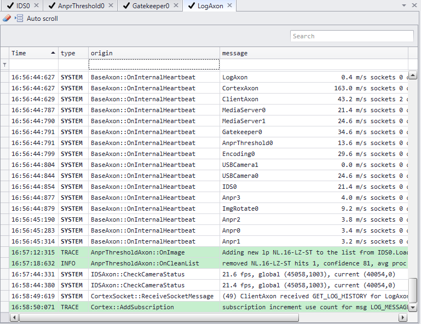Sort by the origin column header
Image resolution: width=421 pixels, height=324 pixels.
tap(154, 53)
